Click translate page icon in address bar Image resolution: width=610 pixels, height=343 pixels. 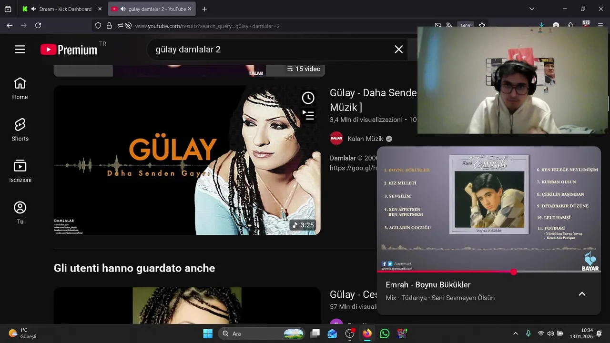point(449,26)
